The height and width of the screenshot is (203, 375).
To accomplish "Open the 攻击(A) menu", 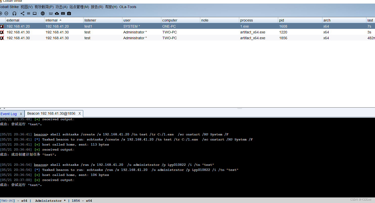I will (x=61, y=7).
